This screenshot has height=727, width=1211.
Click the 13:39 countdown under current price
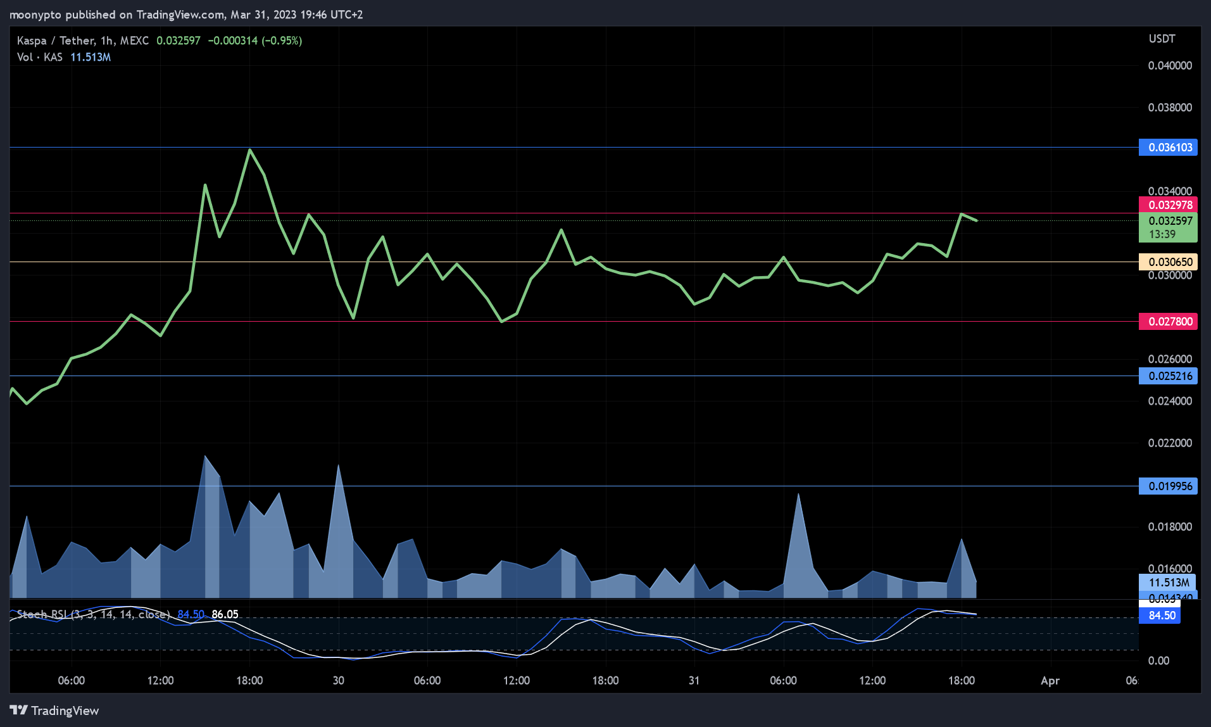tap(1162, 234)
